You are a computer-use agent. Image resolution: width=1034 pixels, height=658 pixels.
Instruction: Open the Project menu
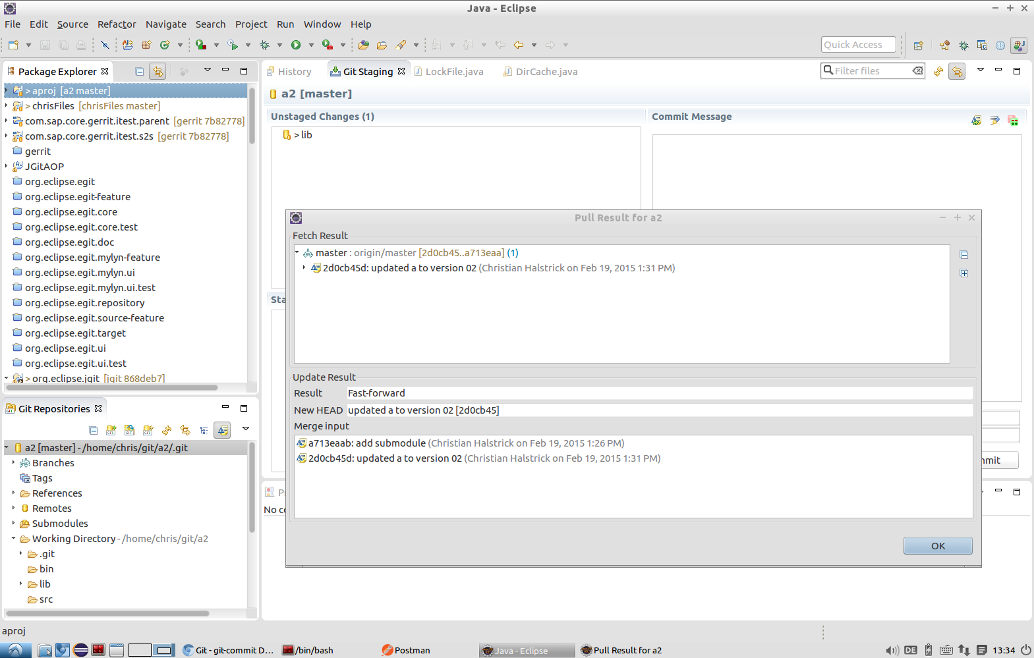tap(251, 24)
